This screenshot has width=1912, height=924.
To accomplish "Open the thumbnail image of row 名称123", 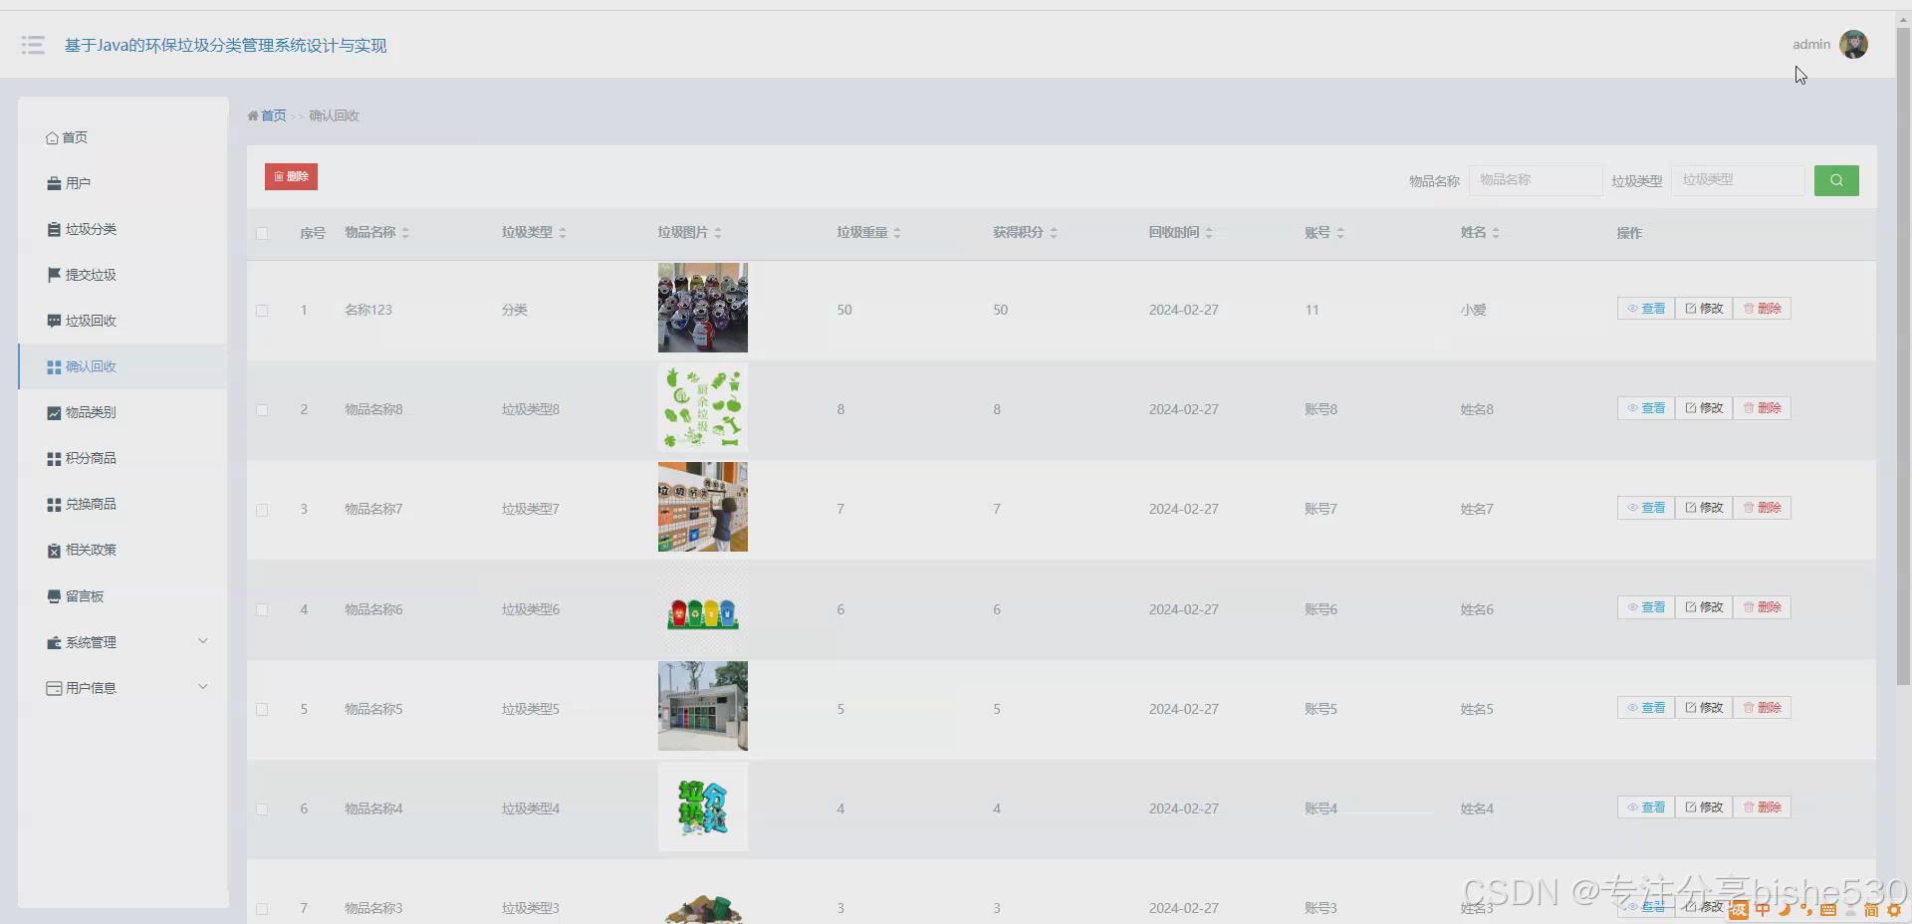I will pos(703,308).
